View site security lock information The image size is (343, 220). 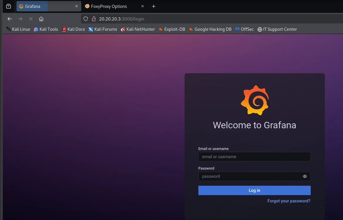pyautogui.click(x=94, y=19)
